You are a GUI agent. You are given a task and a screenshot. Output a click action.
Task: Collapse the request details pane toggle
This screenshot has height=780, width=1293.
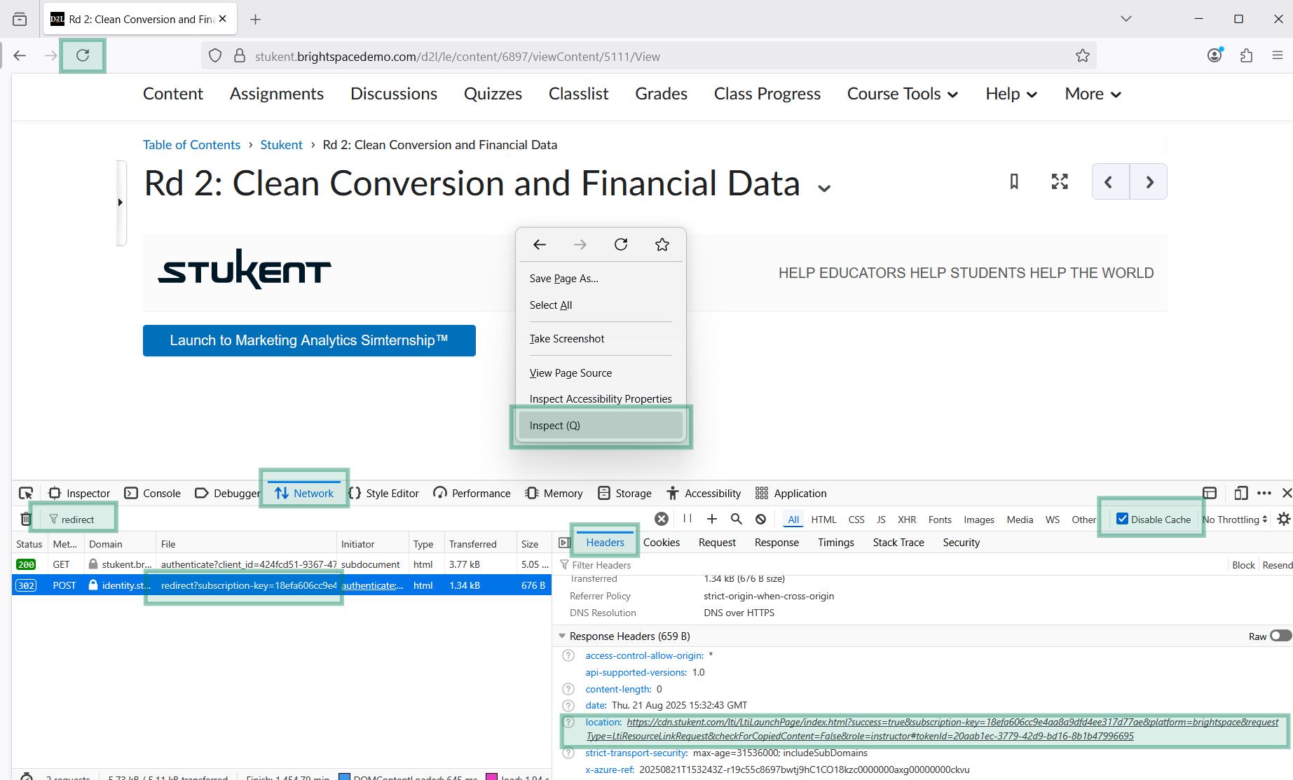coord(565,543)
